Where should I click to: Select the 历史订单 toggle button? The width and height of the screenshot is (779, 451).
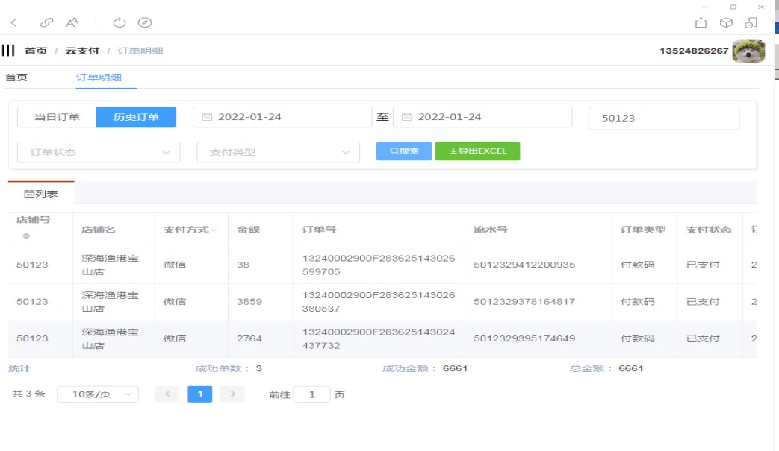(x=136, y=117)
